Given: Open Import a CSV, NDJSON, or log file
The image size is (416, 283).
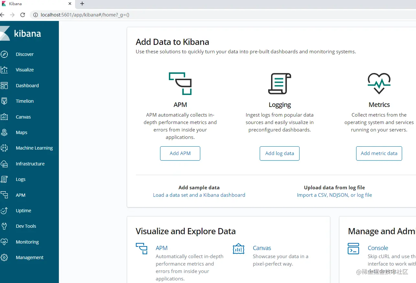Looking at the screenshot, I should (334, 195).
